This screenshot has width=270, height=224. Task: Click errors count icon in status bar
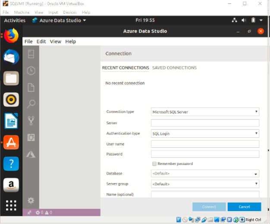(x=38, y=212)
